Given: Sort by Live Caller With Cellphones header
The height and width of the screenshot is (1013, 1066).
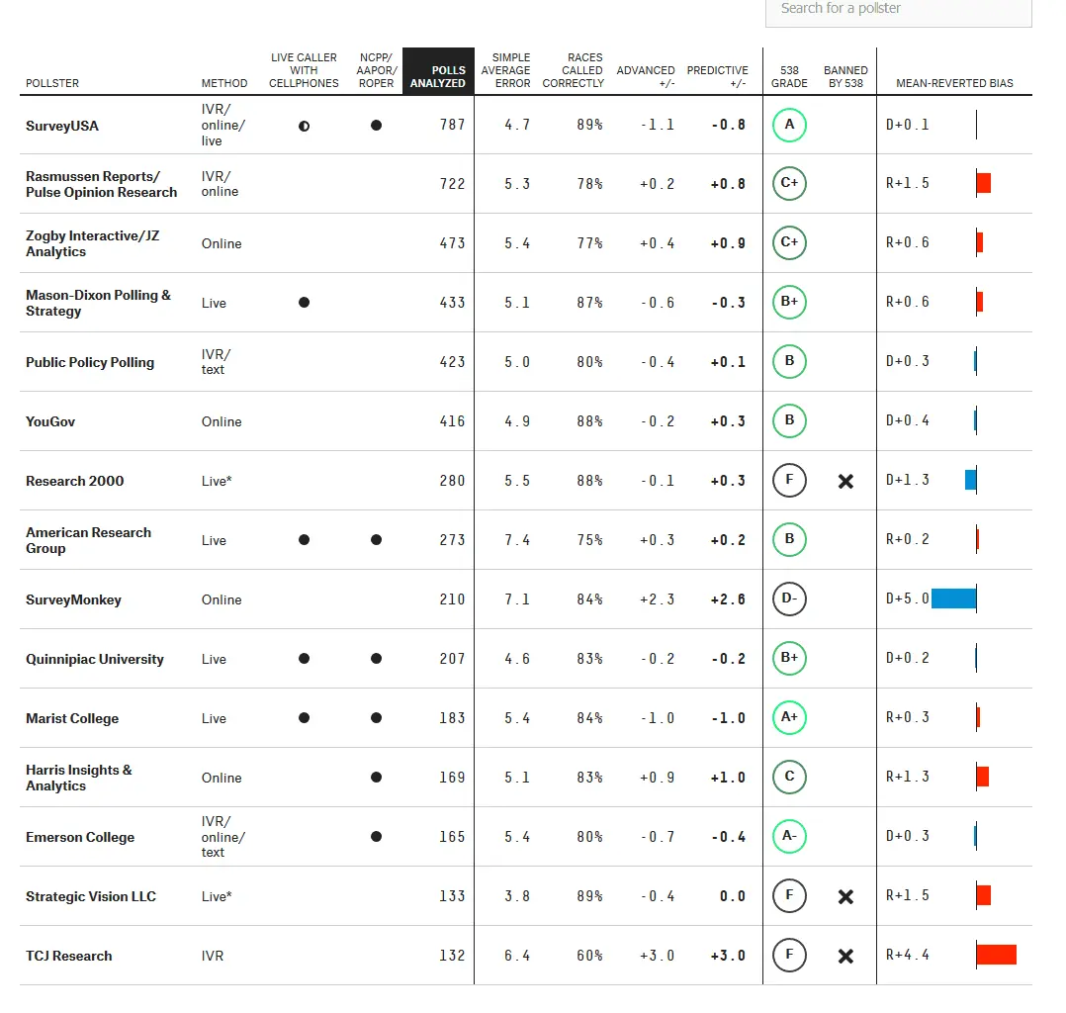Looking at the screenshot, I should [304, 70].
